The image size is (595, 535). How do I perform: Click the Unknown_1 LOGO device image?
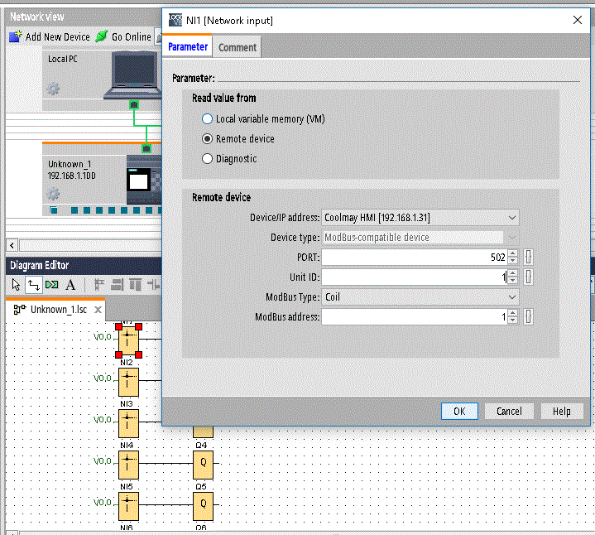tap(144, 180)
